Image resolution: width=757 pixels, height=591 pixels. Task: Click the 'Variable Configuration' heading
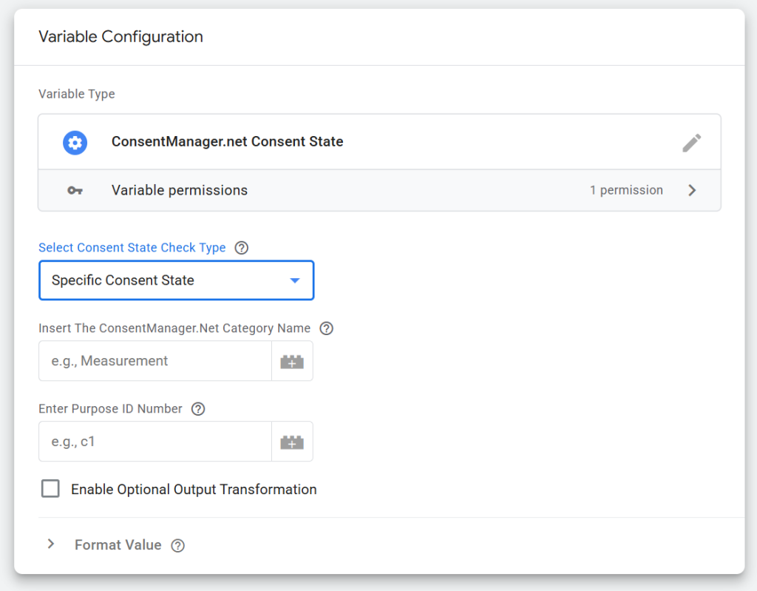(x=120, y=37)
